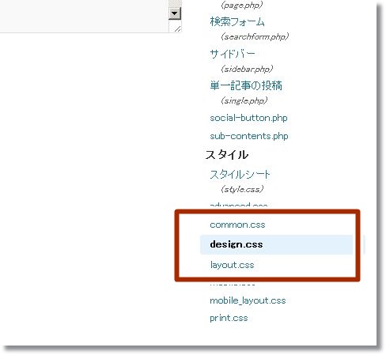Open mobile_layout.css stylesheet
Screen dimensions: 386x355
tap(248, 300)
